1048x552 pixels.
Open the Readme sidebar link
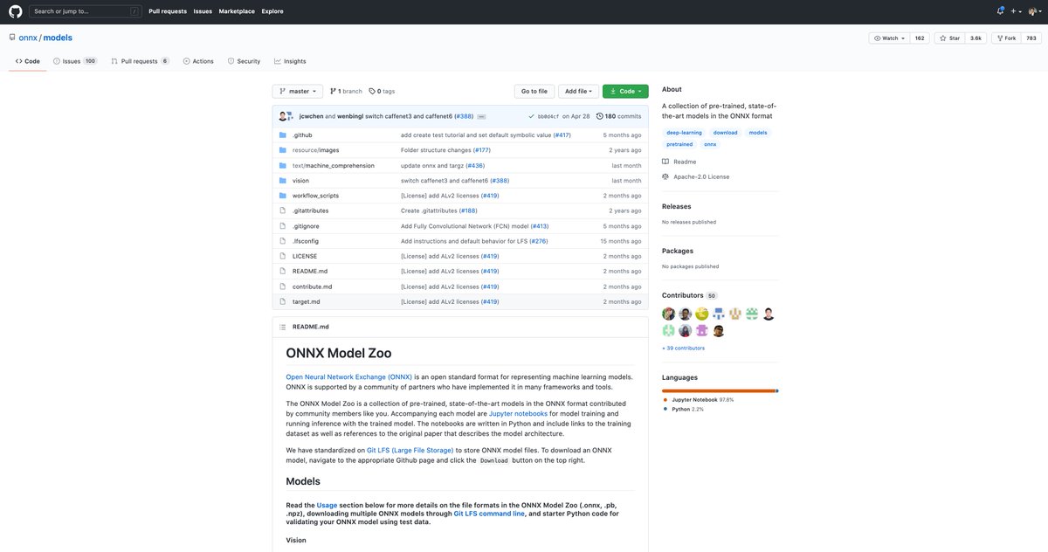tap(679, 162)
